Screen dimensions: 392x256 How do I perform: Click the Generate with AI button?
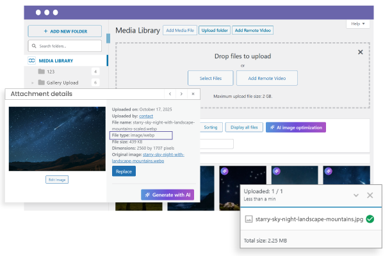[x=168, y=195]
